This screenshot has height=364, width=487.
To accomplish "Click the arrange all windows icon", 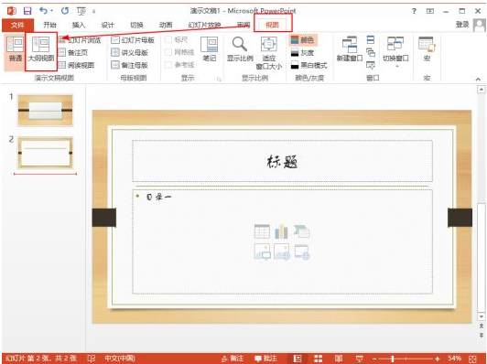I will pos(371,39).
